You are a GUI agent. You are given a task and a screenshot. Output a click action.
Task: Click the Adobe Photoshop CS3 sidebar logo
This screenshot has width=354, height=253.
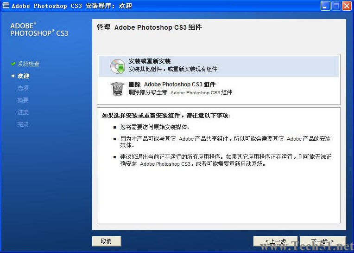tap(39, 30)
